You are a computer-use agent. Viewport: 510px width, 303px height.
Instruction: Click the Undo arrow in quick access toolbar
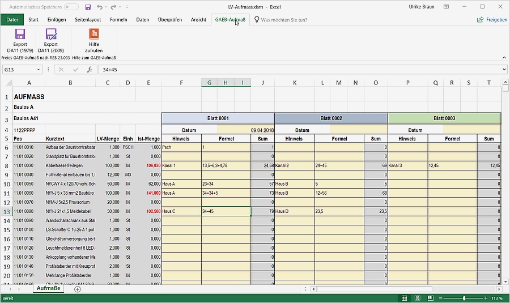click(100, 7)
